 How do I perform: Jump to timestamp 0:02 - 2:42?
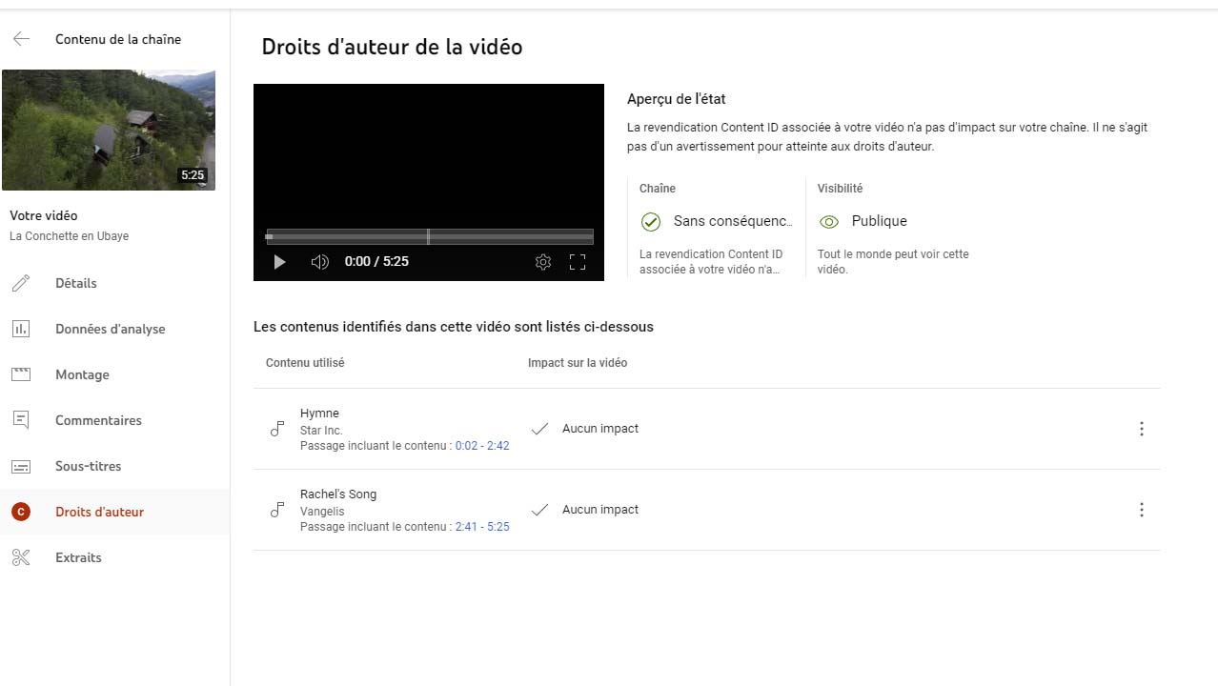tap(482, 446)
